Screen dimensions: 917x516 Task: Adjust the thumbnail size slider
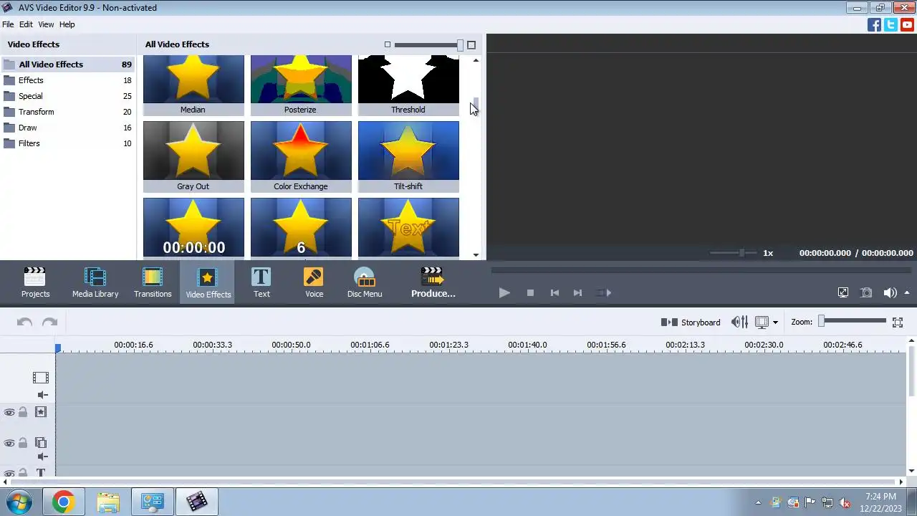[x=428, y=45]
